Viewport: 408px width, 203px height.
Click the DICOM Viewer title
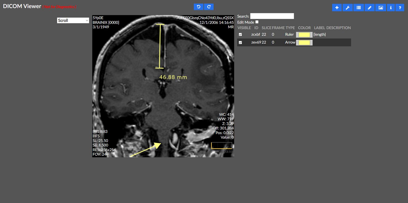[22, 6]
